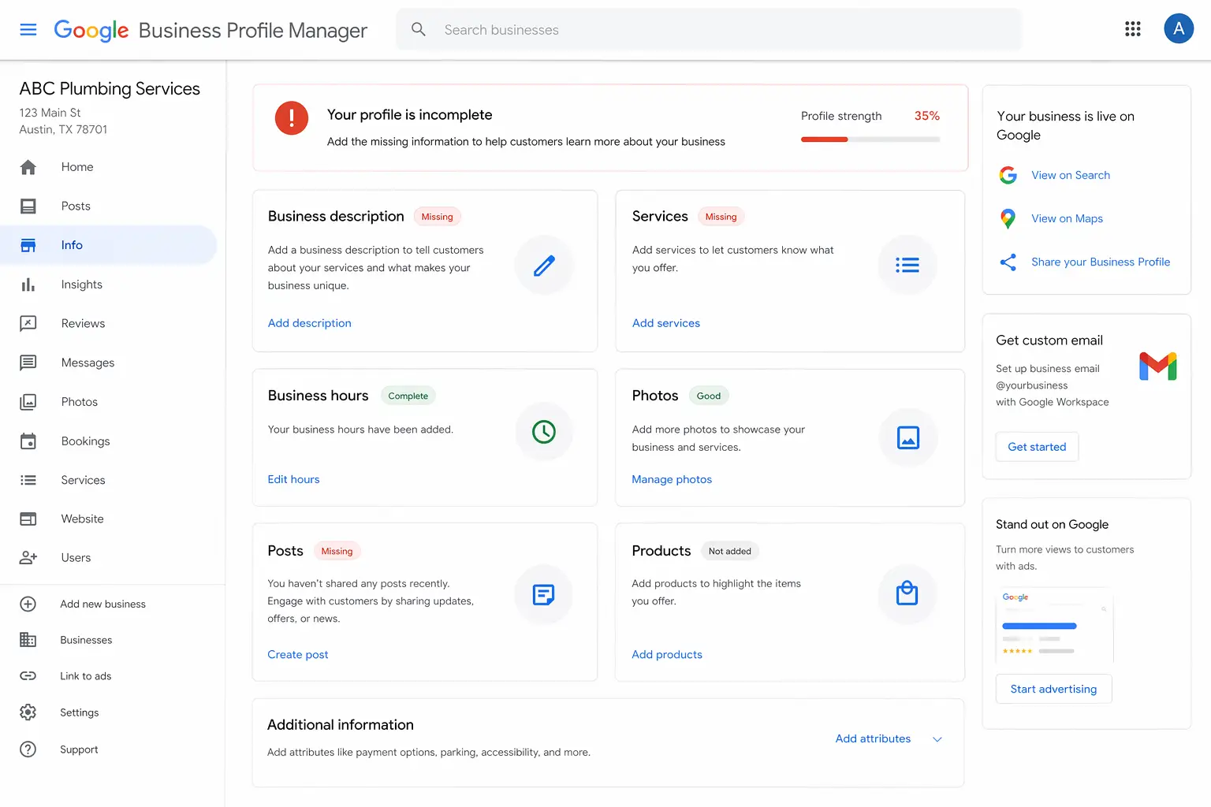Go to Reviews in the sidebar
Screen dimensions: 1211x807
click(83, 324)
